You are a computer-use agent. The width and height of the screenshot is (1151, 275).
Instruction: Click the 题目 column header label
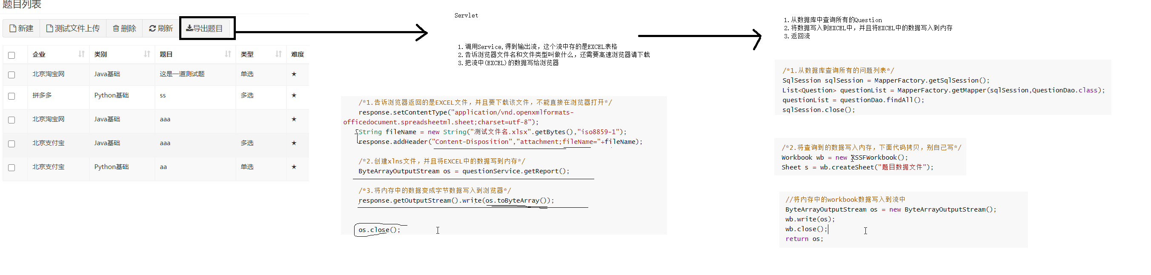point(166,54)
